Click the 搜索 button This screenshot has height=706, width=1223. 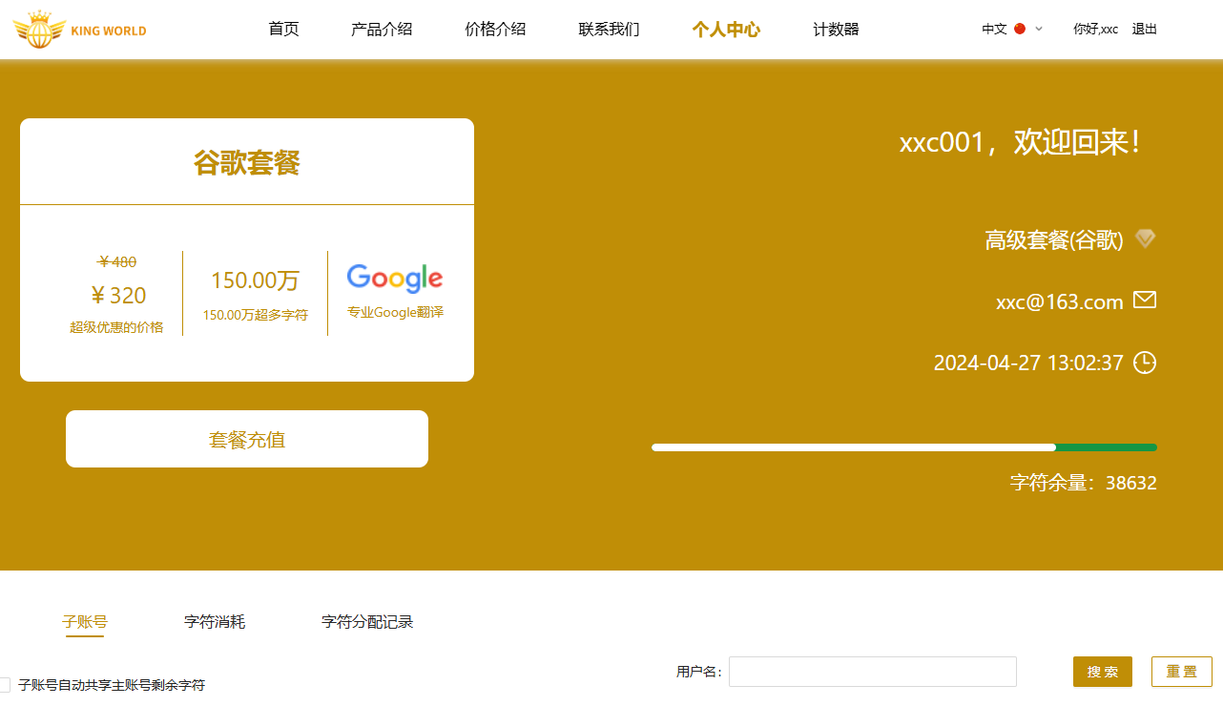point(1102,671)
